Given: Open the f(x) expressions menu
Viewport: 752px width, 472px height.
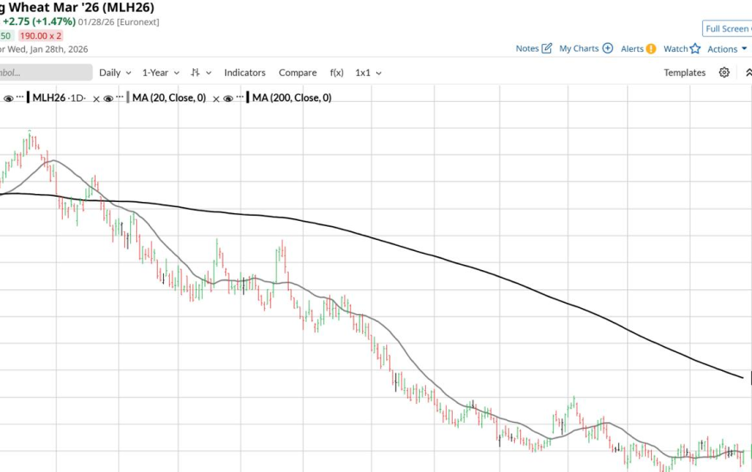Looking at the screenshot, I should (336, 72).
